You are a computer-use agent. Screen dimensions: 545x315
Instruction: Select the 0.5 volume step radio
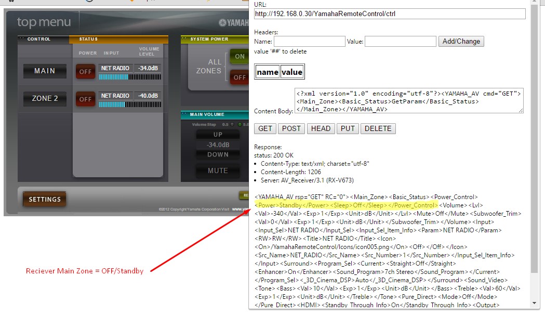(232, 124)
